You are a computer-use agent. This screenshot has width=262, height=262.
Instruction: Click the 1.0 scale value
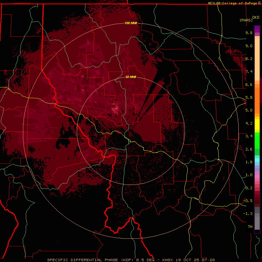click(x=249, y=175)
